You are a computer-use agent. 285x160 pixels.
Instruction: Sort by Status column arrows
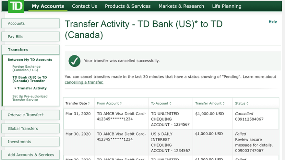click(x=247, y=103)
